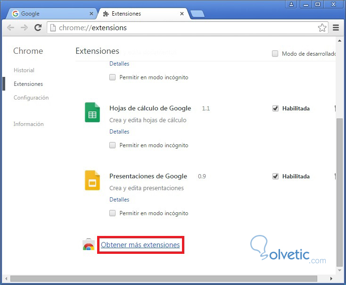Switch to the Google tab
Image resolution: width=346 pixels, height=285 pixels.
[51, 14]
